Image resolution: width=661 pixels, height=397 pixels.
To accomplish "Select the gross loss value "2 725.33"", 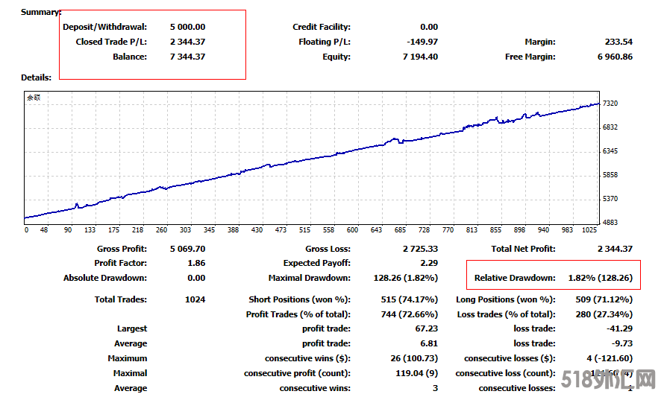I will (x=420, y=249).
